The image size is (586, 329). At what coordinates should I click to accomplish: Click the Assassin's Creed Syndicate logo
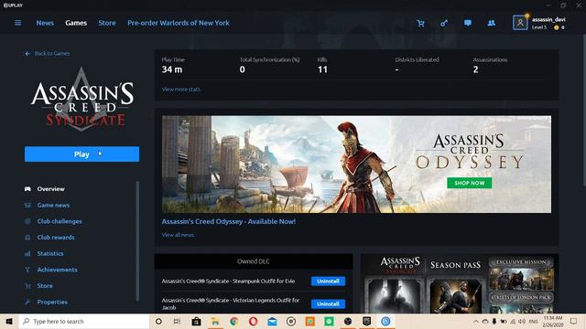pos(81,100)
